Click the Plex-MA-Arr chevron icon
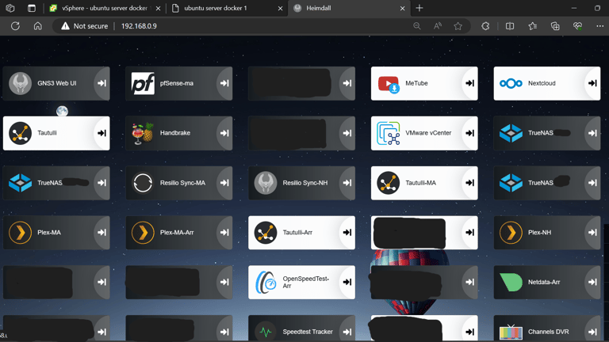This screenshot has height=342, width=609. [x=143, y=232]
